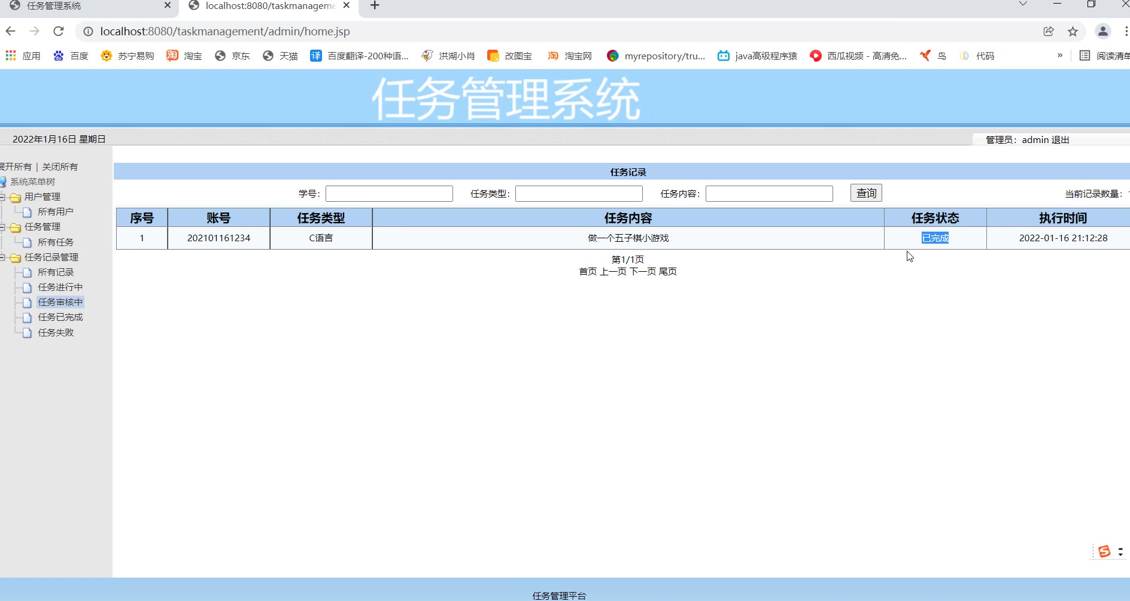
Task: Click account number 202101161234 cell
Action: (218, 238)
